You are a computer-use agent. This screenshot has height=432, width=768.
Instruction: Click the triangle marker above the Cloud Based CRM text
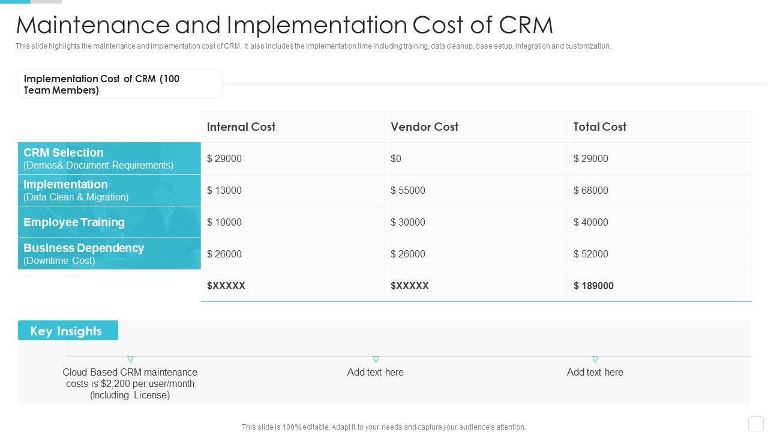coord(130,360)
